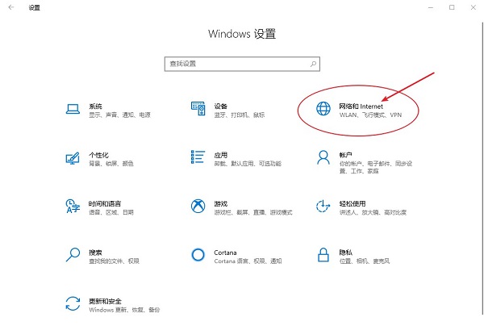Click the 位置、相机、麦克风 description
484x330 pixels.
[365, 261]
